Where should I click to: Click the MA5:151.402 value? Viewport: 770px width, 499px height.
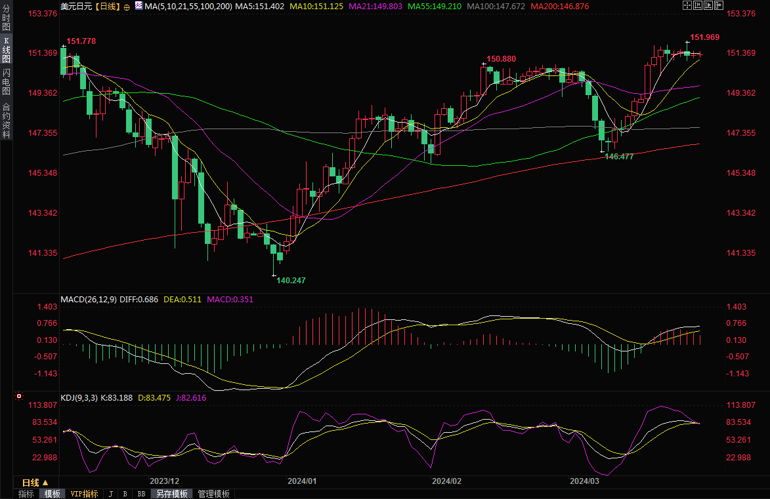point(260,7)
